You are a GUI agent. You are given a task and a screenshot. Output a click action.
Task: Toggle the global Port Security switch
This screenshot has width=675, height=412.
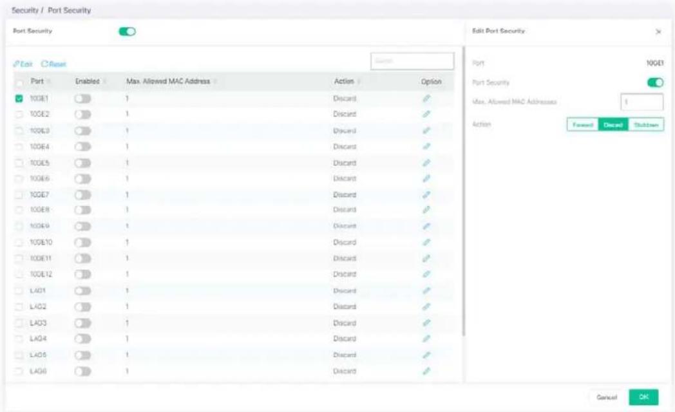pos(127,32)
